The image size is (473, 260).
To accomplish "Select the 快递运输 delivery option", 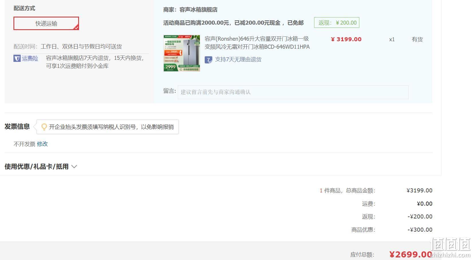I will coord(46,23).
